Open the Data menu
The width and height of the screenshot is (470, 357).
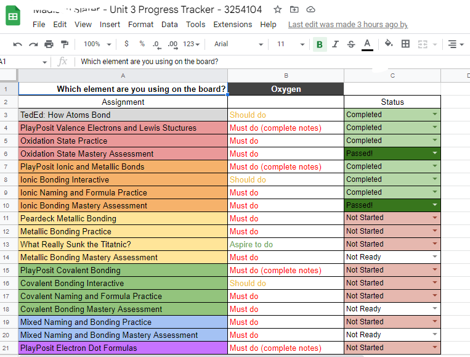pos(169,25)
